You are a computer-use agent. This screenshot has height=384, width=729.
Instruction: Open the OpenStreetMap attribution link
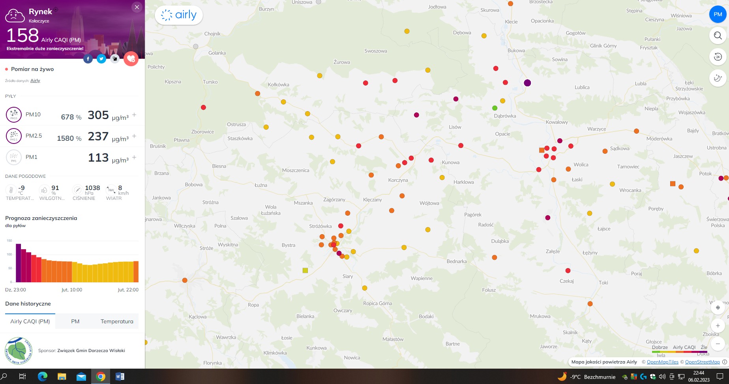(702, 362)
